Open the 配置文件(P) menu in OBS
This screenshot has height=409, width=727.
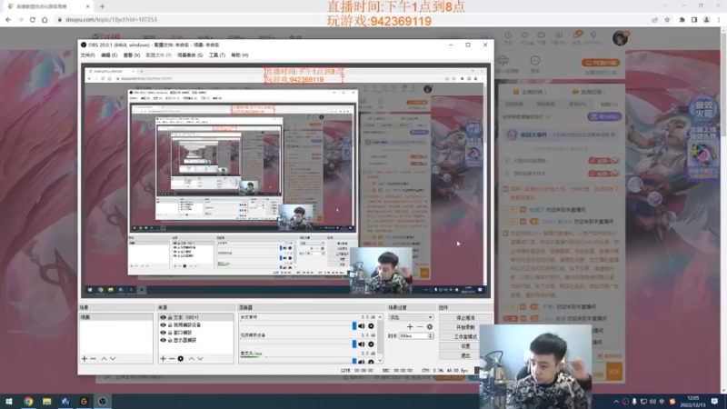pos(158,55)
